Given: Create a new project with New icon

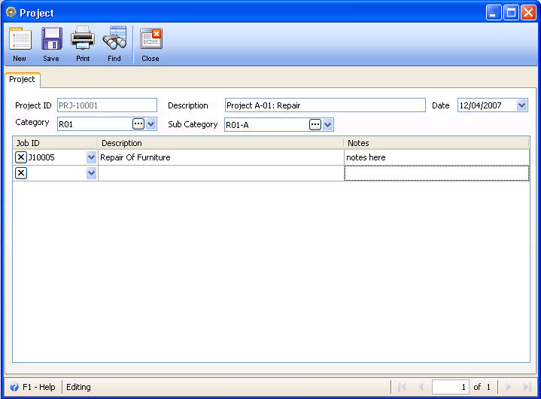Looking at the screenshot, I should (x=20, y=44).
